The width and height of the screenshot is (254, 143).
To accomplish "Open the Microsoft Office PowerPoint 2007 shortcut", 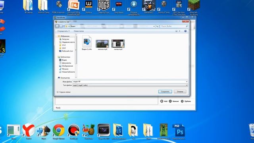I will click(74, 8).
